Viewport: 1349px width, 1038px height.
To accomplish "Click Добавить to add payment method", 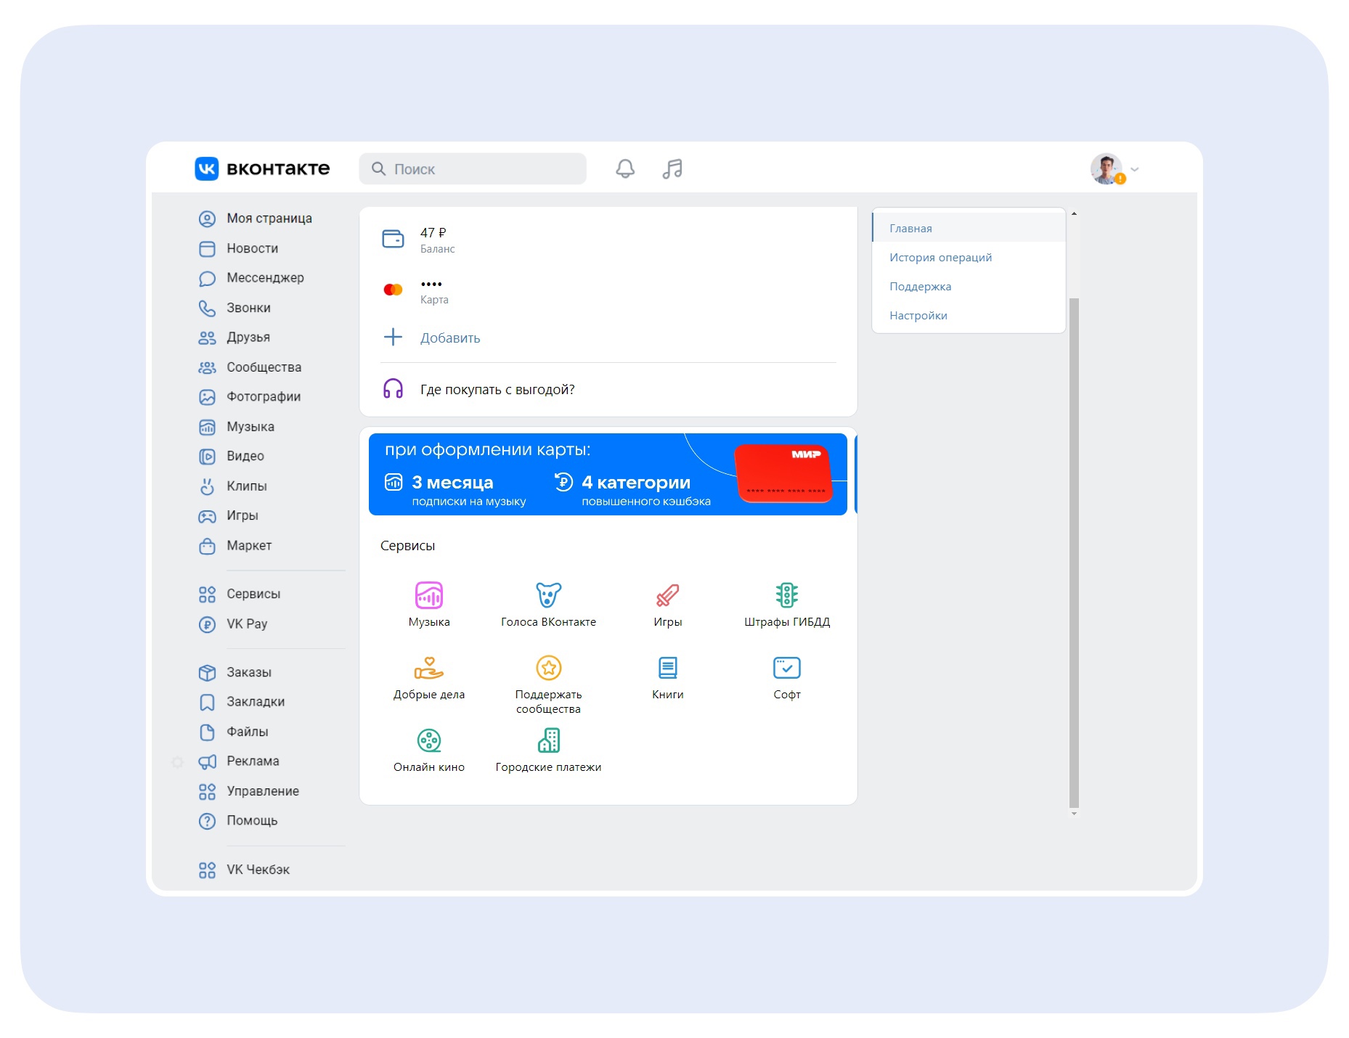I will (450, 338).
